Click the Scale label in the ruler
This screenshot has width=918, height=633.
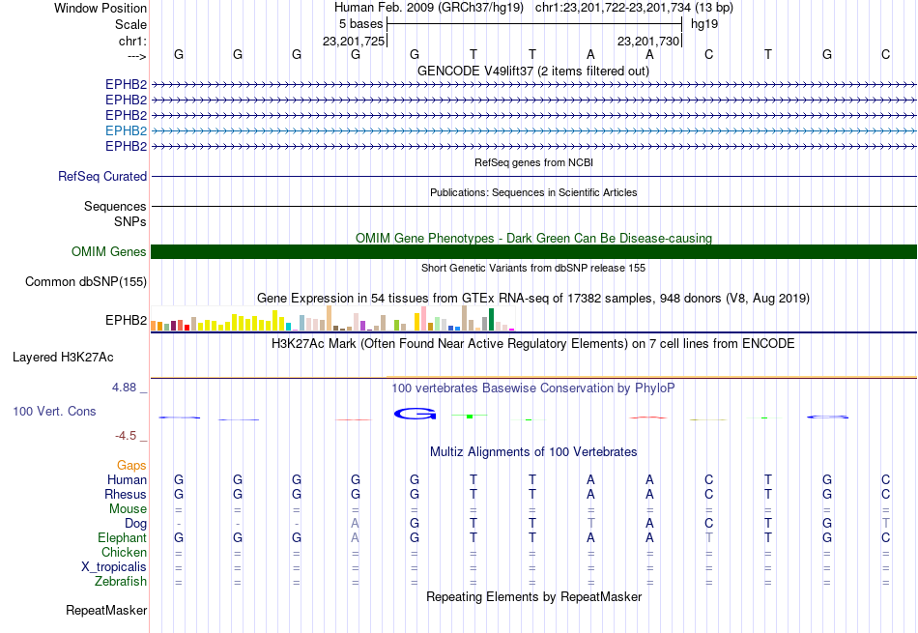130,24
